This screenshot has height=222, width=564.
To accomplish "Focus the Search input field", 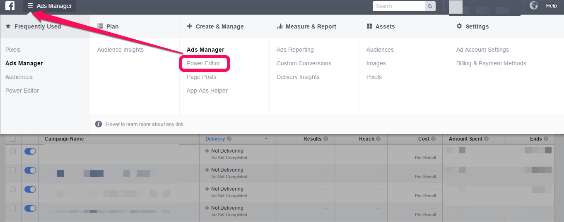I will (x=399, y=6).
